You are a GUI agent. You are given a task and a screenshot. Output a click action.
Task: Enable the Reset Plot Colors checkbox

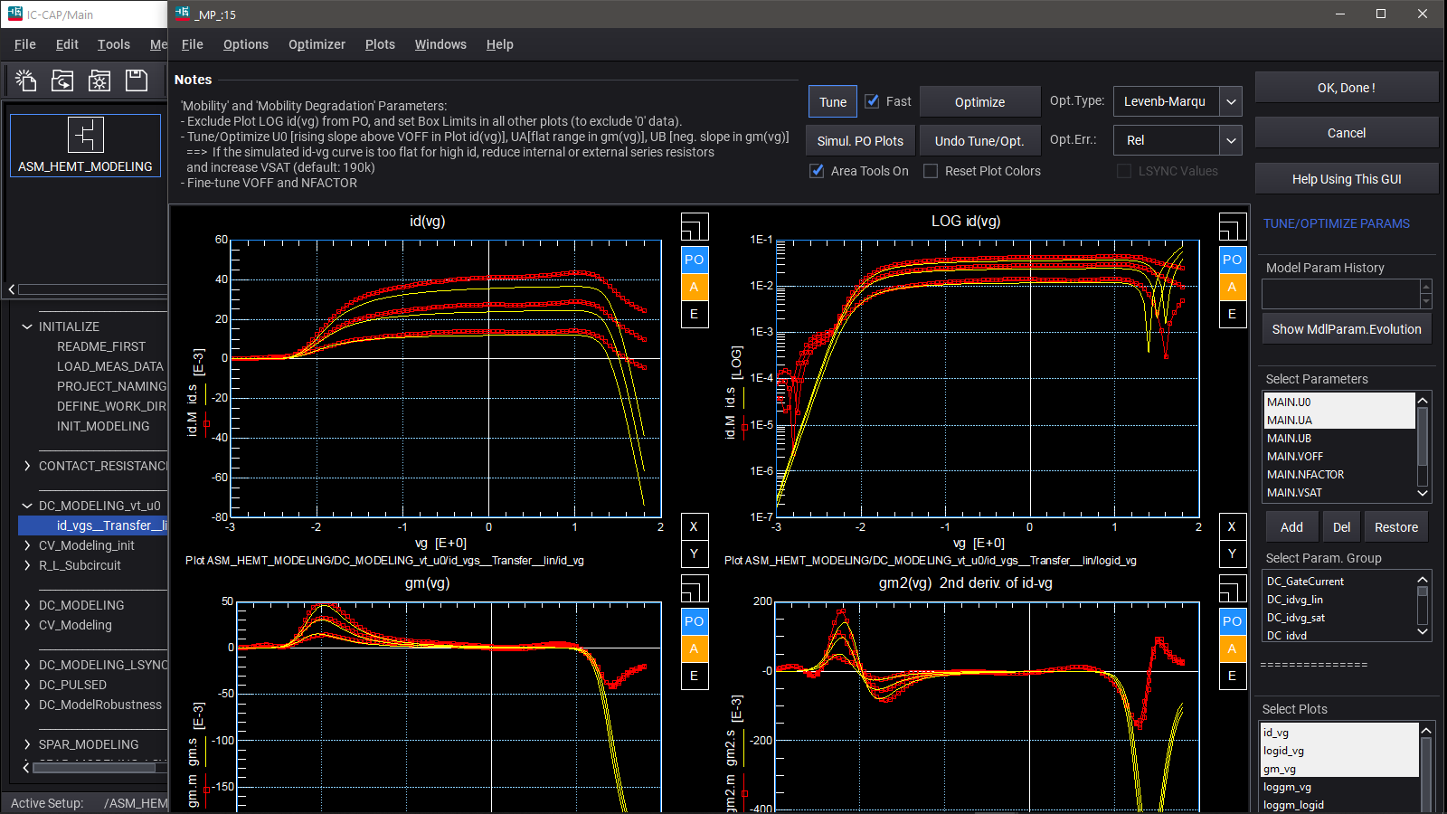click(x=931, y=171)
